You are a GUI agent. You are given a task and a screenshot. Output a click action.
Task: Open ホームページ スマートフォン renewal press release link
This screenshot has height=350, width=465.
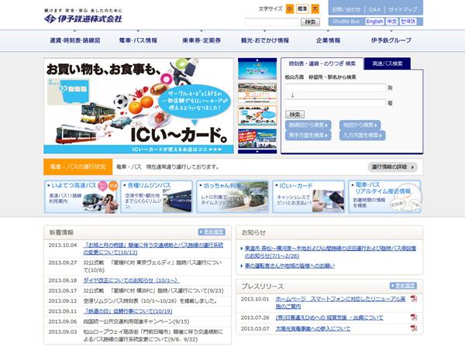[x=340, y=303]
